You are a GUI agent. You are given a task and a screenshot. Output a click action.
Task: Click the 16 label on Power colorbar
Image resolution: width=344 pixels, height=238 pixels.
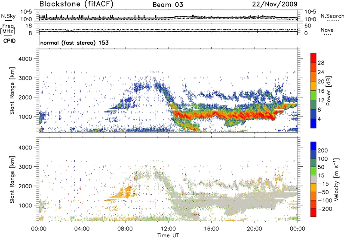pos(321,91)
